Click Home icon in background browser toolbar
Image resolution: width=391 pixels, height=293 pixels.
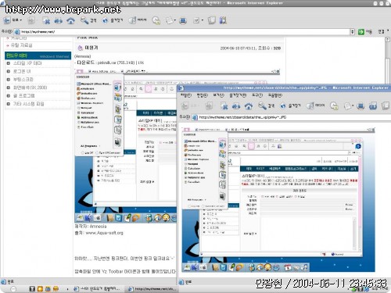pyautogui.click(x=70, y=20)
